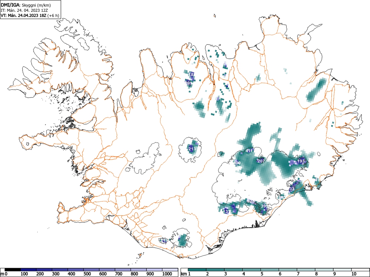Click the '193' visibility value on the map
Screen dimensions: 370x277
[301, 161]
